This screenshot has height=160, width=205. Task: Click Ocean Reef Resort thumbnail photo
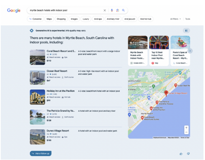coord(37,77)
